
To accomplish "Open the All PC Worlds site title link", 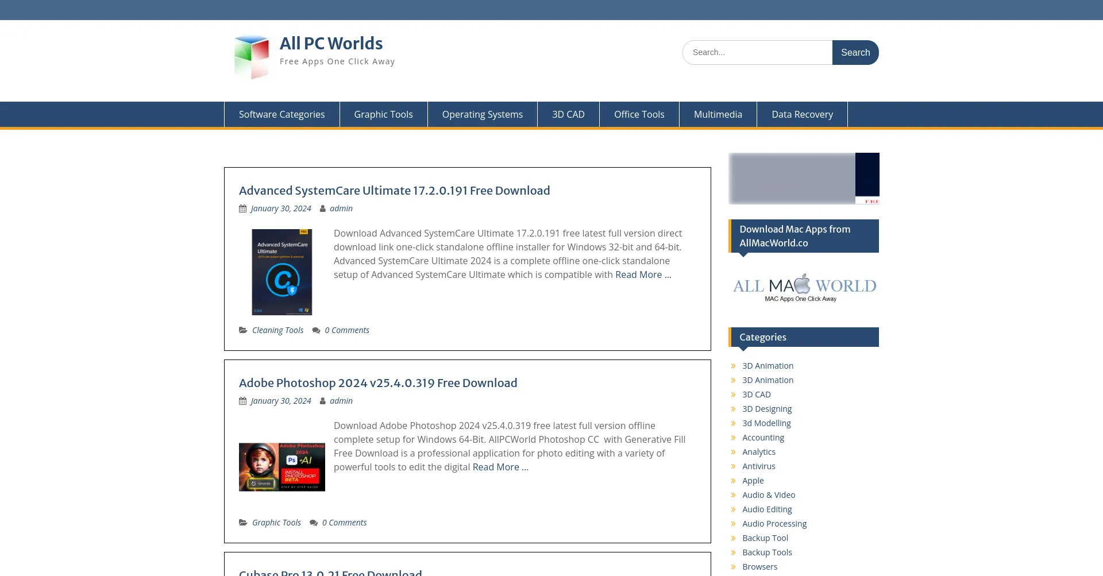I will coord(331,44).
